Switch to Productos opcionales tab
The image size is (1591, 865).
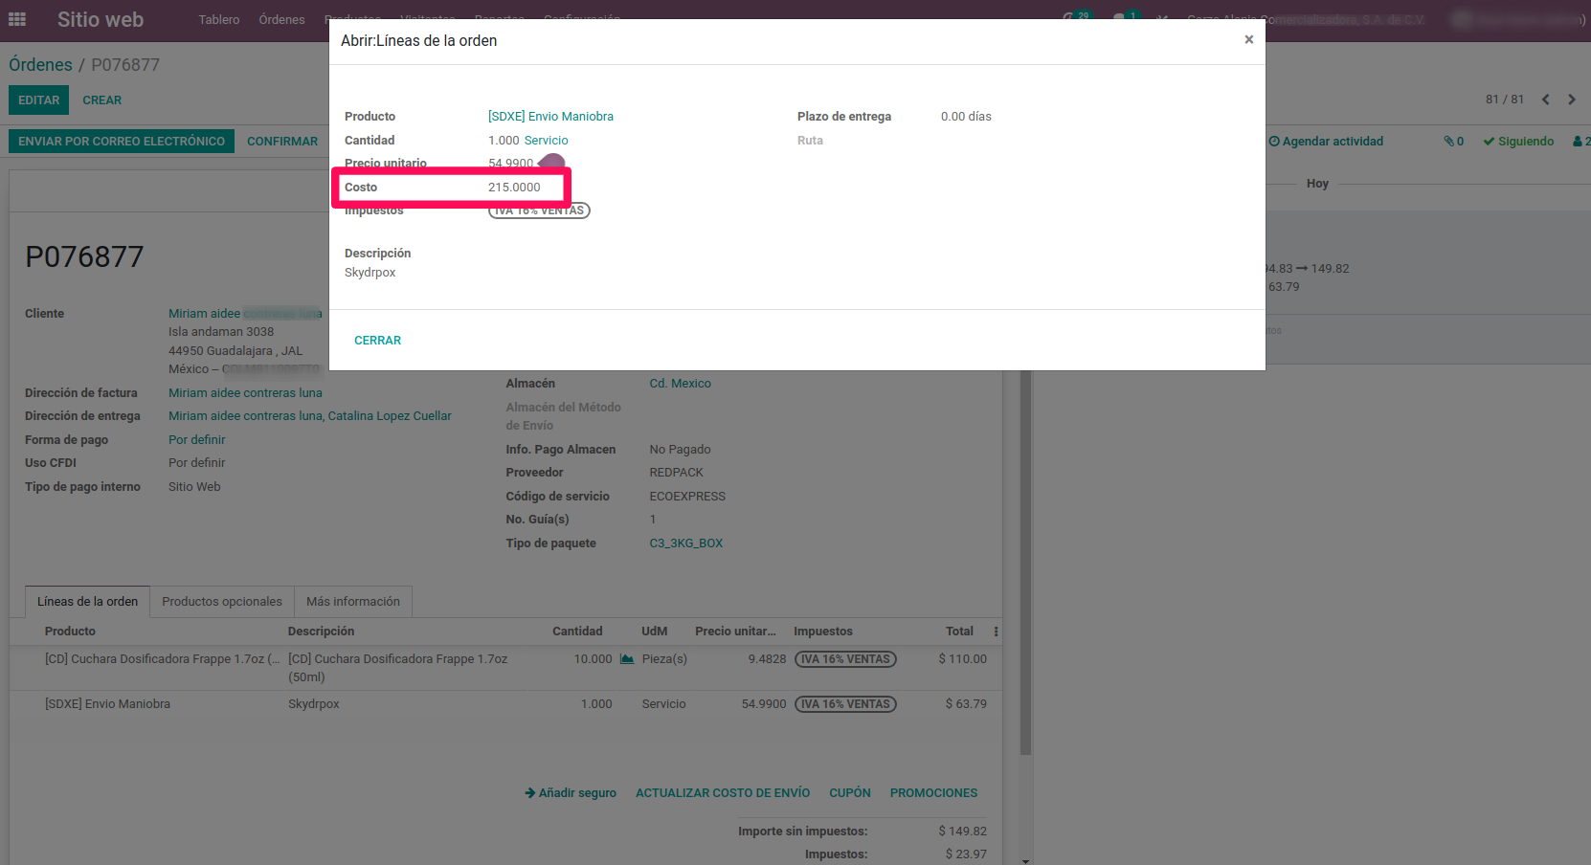pyautogui.click(x=222, y=602)
